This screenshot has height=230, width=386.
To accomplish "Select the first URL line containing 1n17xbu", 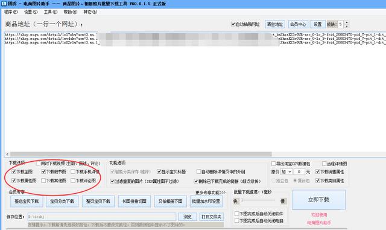I will pyautogui.click(x=195, y=35).
